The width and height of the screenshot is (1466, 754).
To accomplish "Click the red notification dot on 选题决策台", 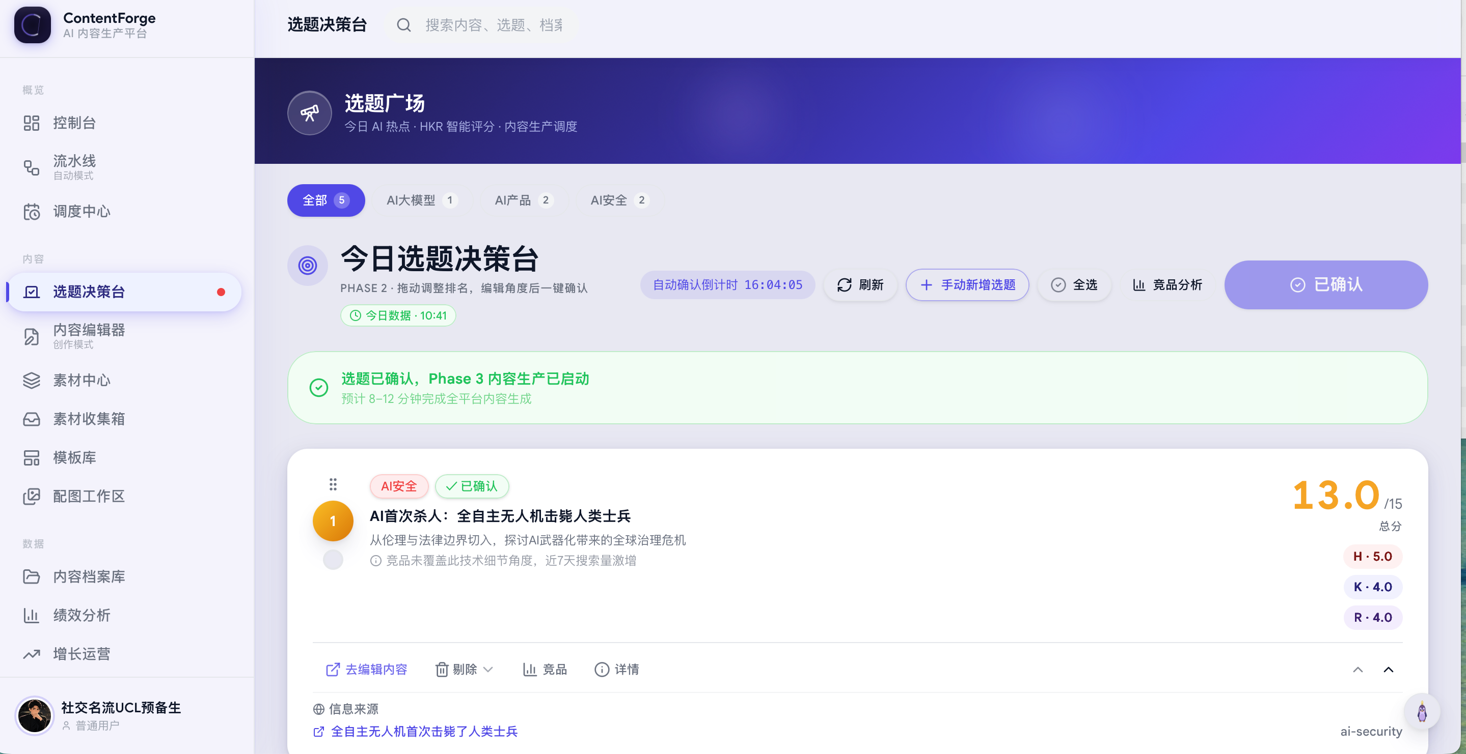I will [221, 292].
